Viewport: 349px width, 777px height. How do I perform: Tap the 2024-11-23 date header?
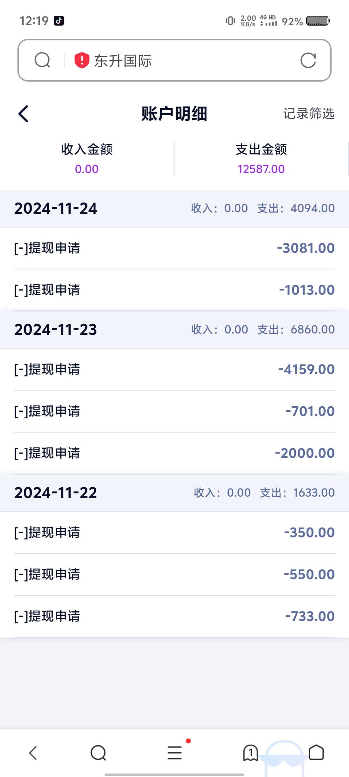[56, 330]
